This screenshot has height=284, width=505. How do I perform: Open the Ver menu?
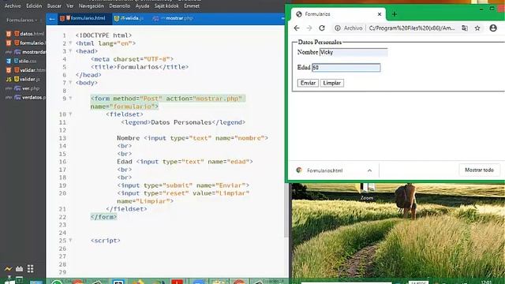[70, 6]
